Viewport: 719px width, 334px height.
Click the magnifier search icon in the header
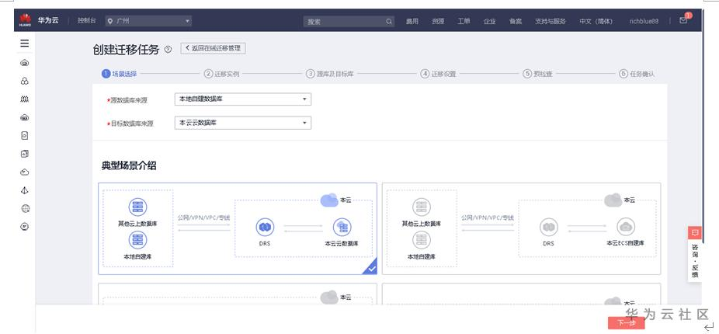tap(389, 21)
